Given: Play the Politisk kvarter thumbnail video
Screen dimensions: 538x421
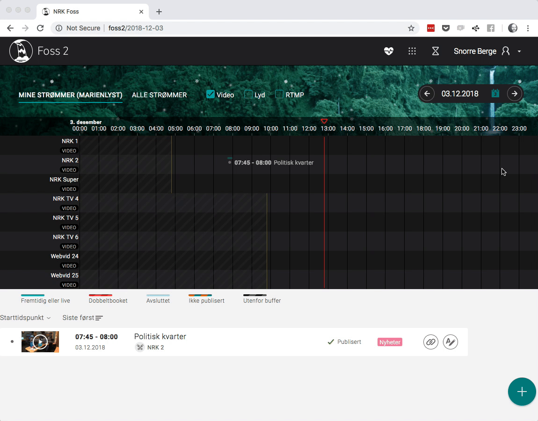Looking at the screenshot, I should [40, 342].
